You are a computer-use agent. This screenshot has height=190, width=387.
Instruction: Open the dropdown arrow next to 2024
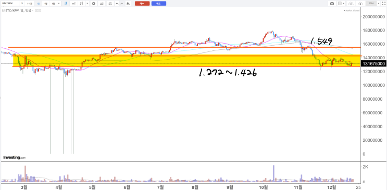(x=379, y=4)
